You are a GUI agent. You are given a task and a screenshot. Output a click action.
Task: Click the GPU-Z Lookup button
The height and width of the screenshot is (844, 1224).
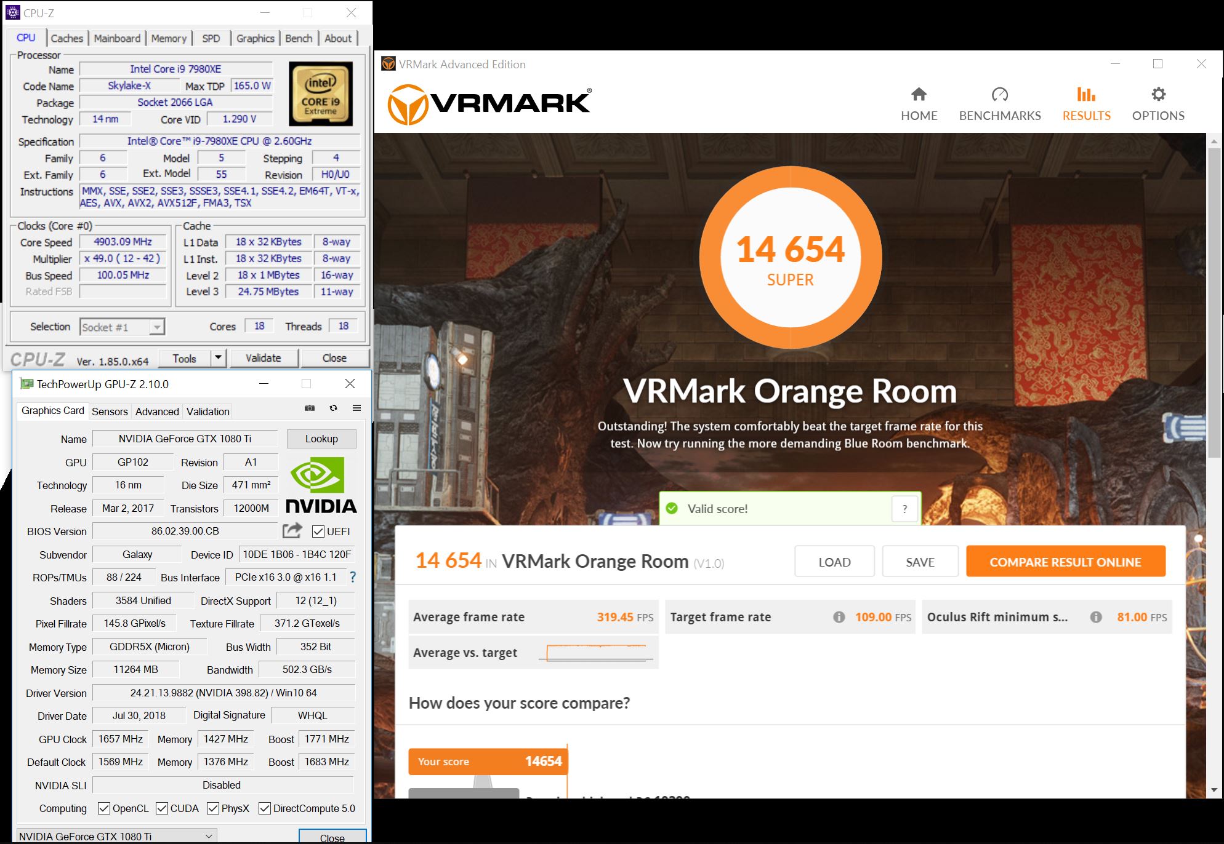[x=321, y=439]
